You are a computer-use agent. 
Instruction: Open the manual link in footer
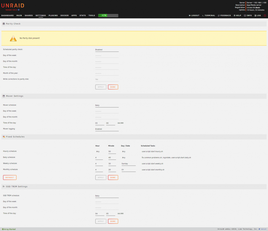(263, 229)
